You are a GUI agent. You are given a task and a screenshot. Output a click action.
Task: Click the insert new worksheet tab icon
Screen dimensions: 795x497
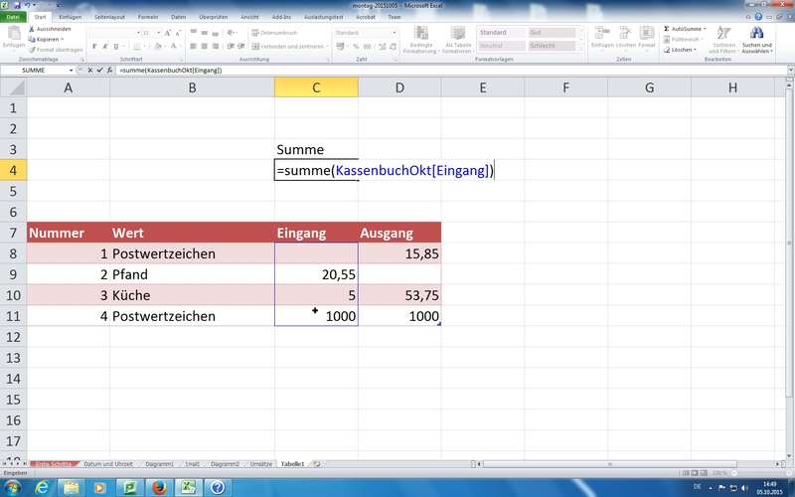click(317, 464)
